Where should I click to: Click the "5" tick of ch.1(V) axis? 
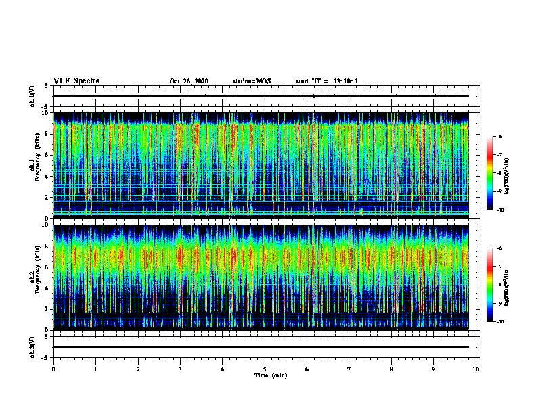[46, 86]
